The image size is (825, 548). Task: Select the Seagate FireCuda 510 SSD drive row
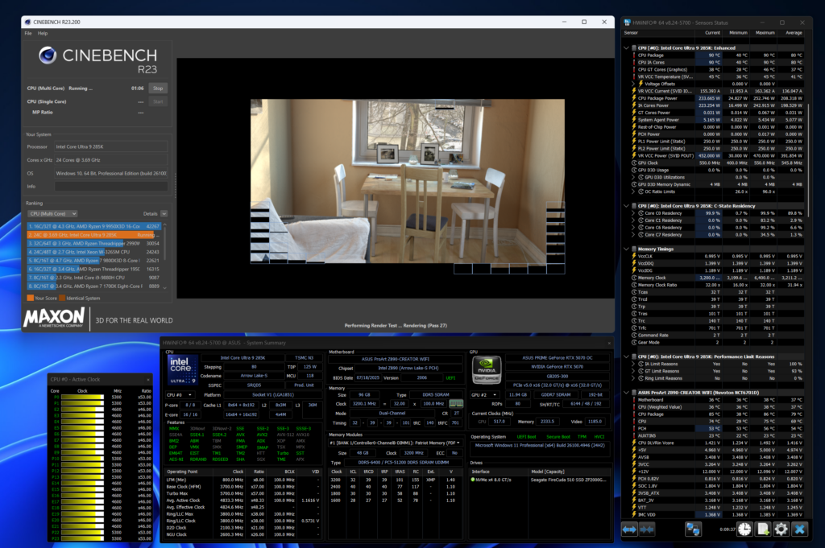[x=540, y=480]
